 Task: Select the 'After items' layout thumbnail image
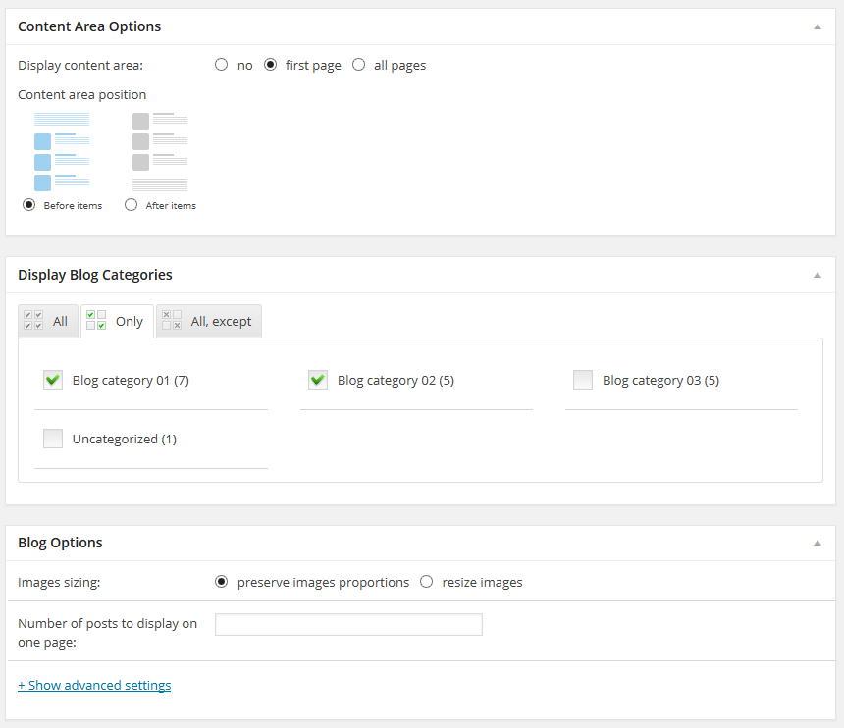coord(160,152)
